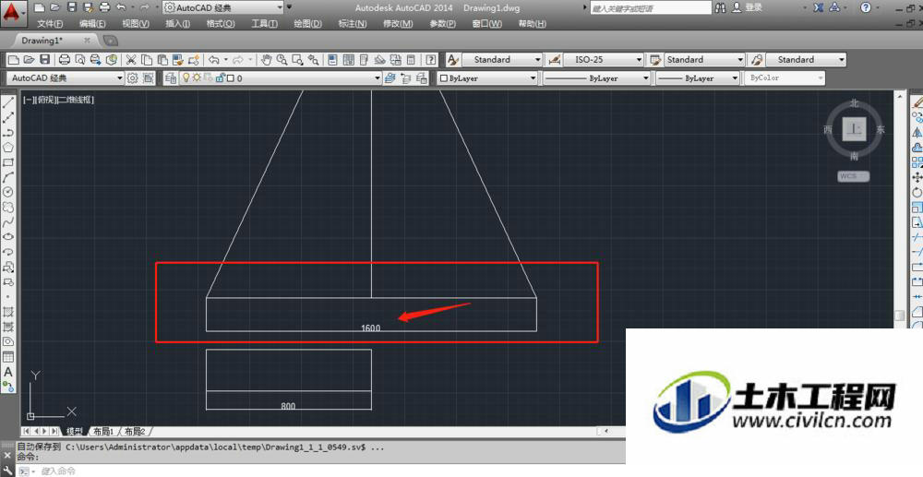Click the keyword search box in title bar
The width and height of the screenshot is (923, 477).
point(651,8)
